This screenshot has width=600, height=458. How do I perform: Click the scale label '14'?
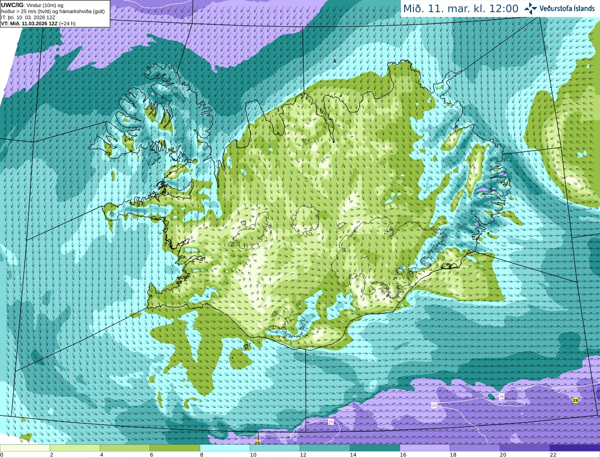(353, 455)
